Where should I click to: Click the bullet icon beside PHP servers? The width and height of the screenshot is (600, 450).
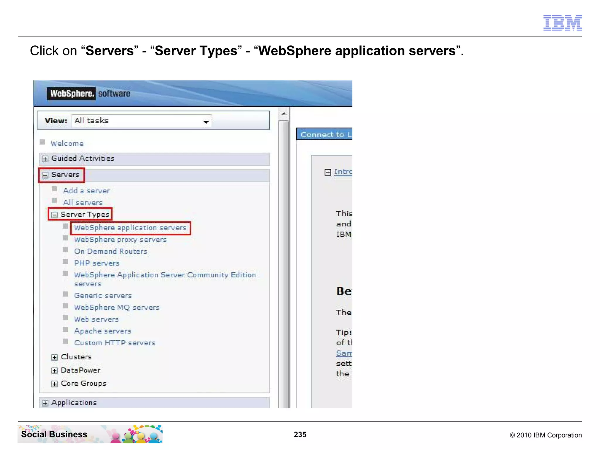(65, 261)
